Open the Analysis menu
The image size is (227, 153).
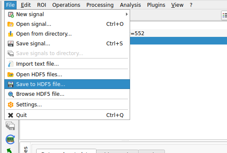point(131,5)
